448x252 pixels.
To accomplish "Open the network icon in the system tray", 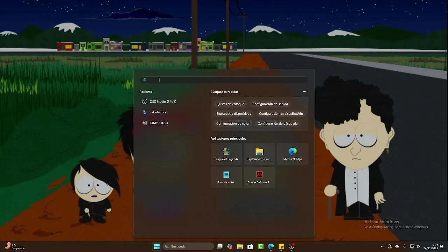I will point(412,246).
